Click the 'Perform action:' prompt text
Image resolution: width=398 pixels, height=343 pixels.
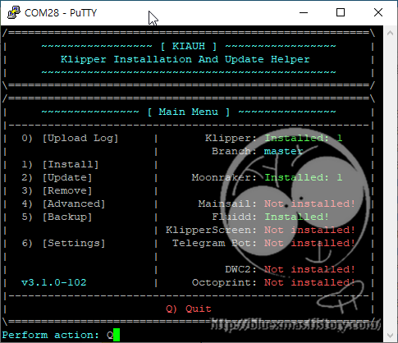coord(51,335)
